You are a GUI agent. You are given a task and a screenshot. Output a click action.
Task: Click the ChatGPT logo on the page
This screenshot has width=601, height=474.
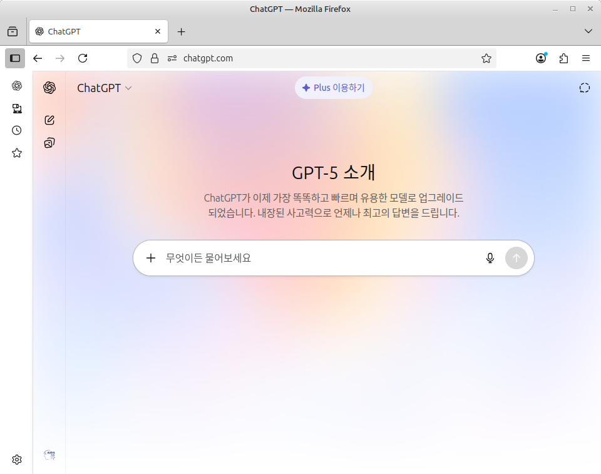pyautogui.click(x=49, y=88)
